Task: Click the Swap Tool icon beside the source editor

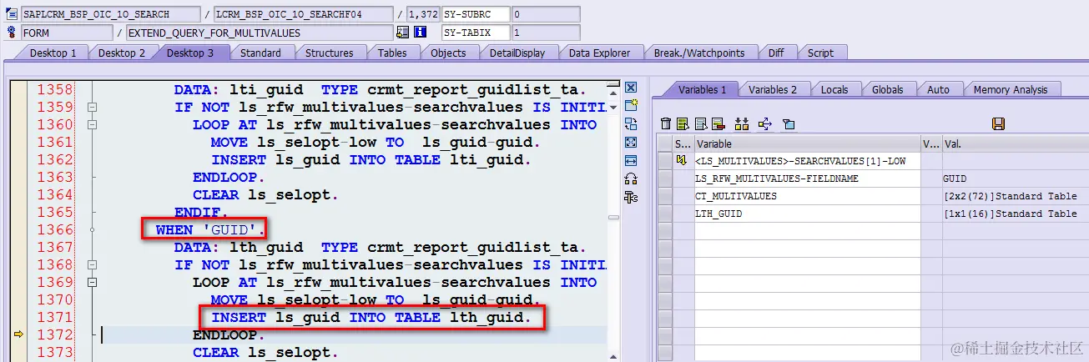Action: [631, 124]
